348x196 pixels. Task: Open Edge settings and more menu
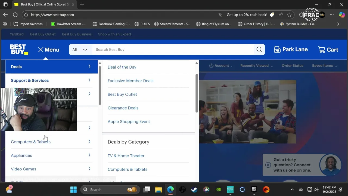tap(332, 15)
